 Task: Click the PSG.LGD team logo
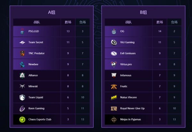pos(22,31)
